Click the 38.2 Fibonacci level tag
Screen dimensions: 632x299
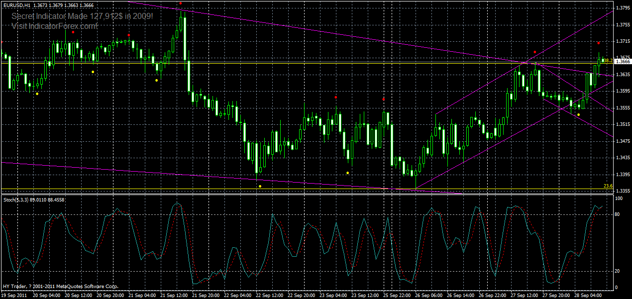pyautogui.click(x=608, y=60)
